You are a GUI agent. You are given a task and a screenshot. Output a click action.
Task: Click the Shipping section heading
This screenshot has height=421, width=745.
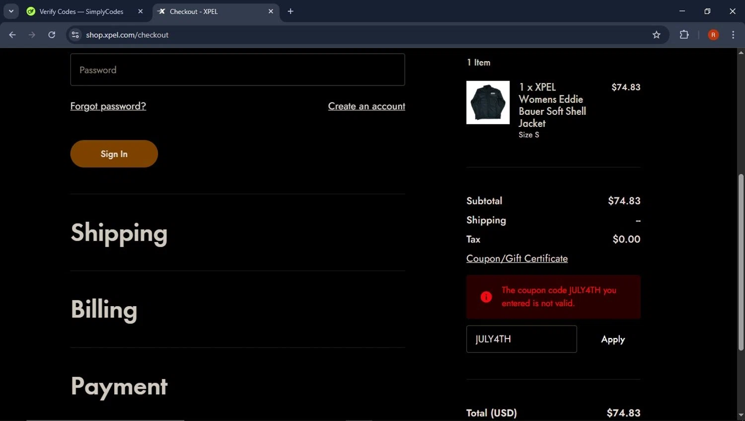click(119, 233)
